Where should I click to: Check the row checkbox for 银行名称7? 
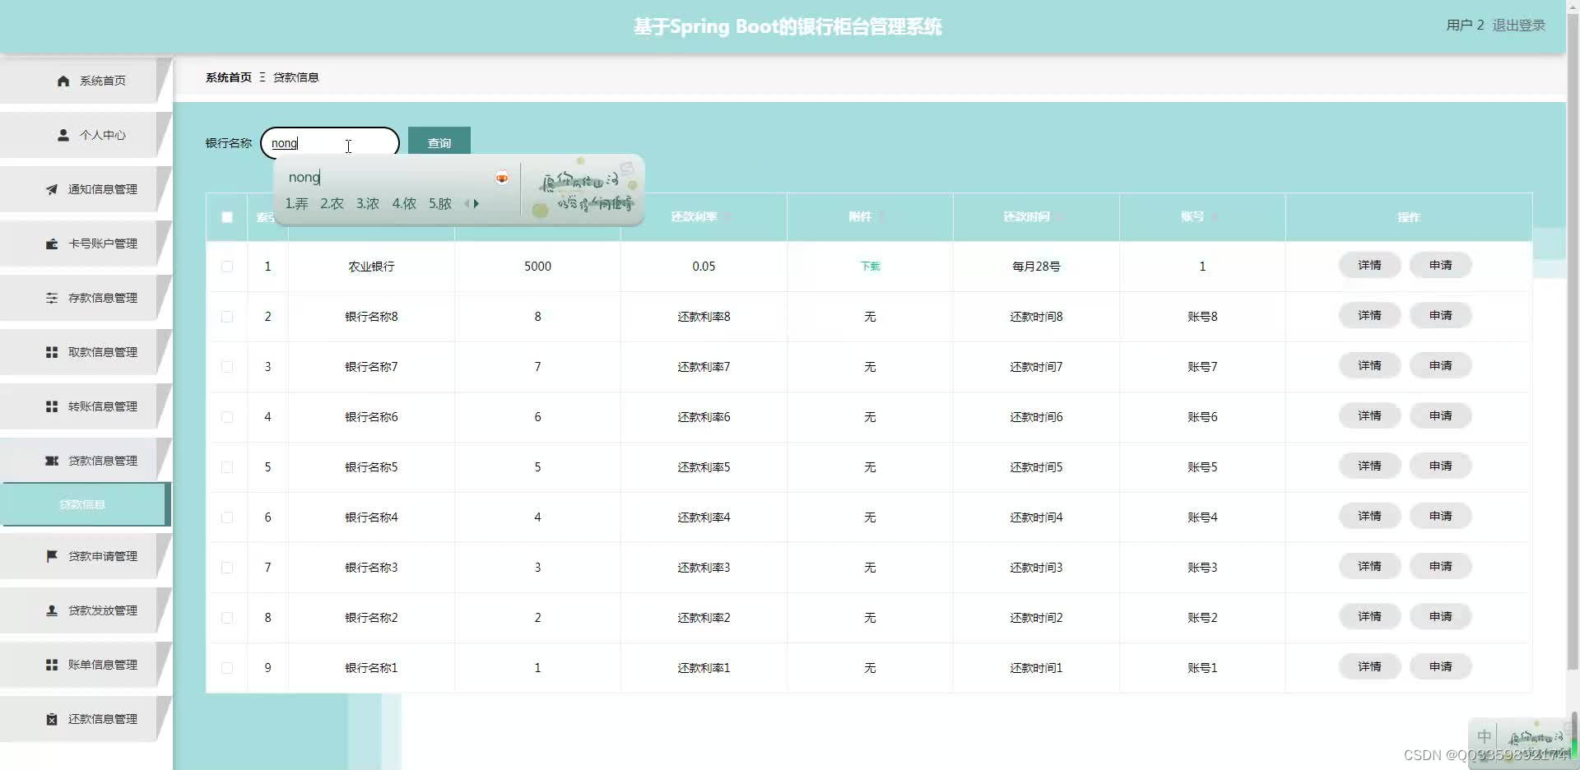[x=227, y=367]
